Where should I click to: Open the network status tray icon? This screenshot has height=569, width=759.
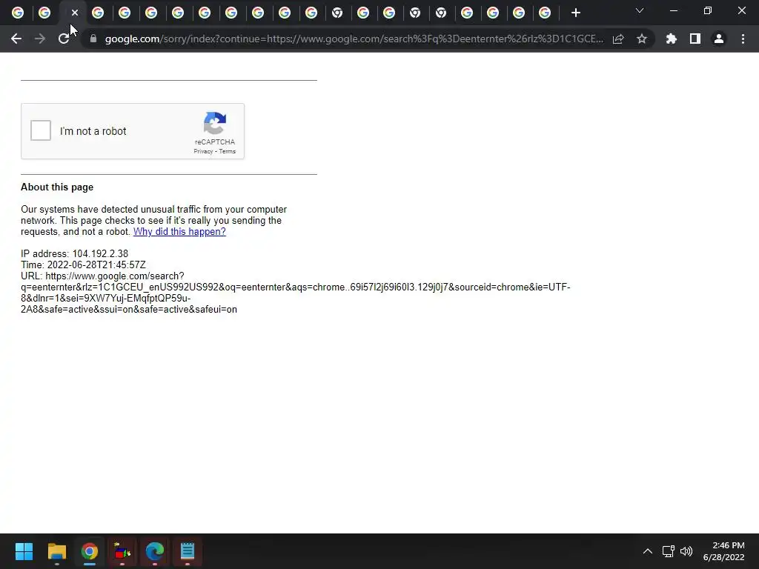[x=669, y=551]
